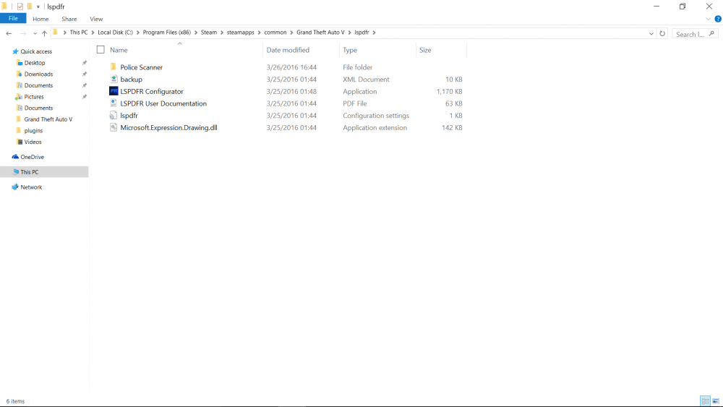
Task: Click the 3/26/2016 16:44 date cell
Action: 291,67
